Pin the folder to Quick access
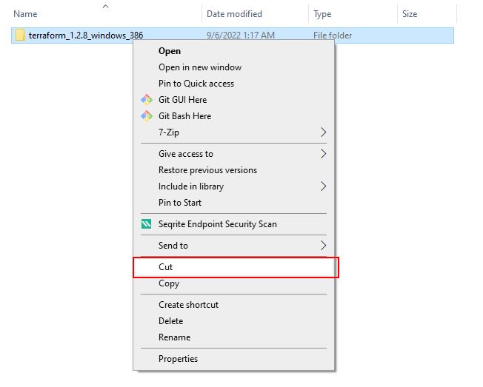Image resolution: width=483 pixels, height=387 pixels. click(196, 84)
